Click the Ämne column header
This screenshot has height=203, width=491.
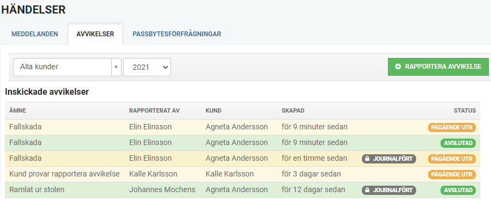click(x=18, y=110)
